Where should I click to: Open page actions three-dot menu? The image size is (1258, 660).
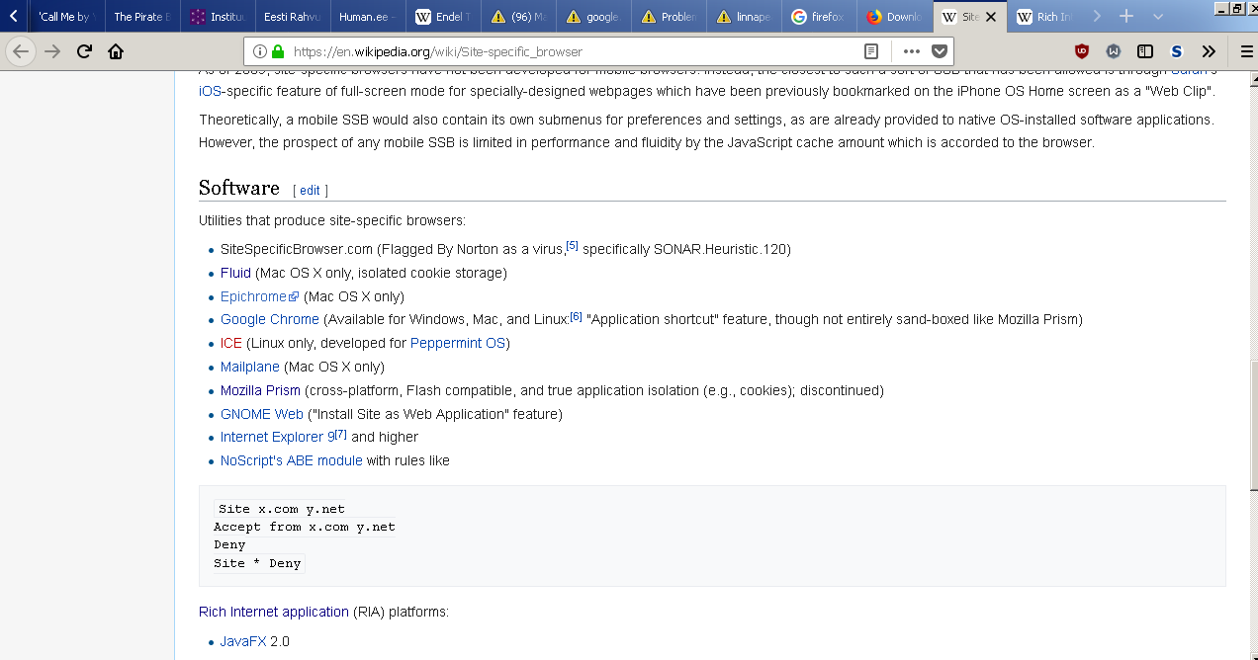point(911,51)
